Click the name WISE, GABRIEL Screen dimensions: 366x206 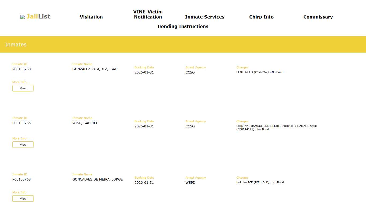85,123
